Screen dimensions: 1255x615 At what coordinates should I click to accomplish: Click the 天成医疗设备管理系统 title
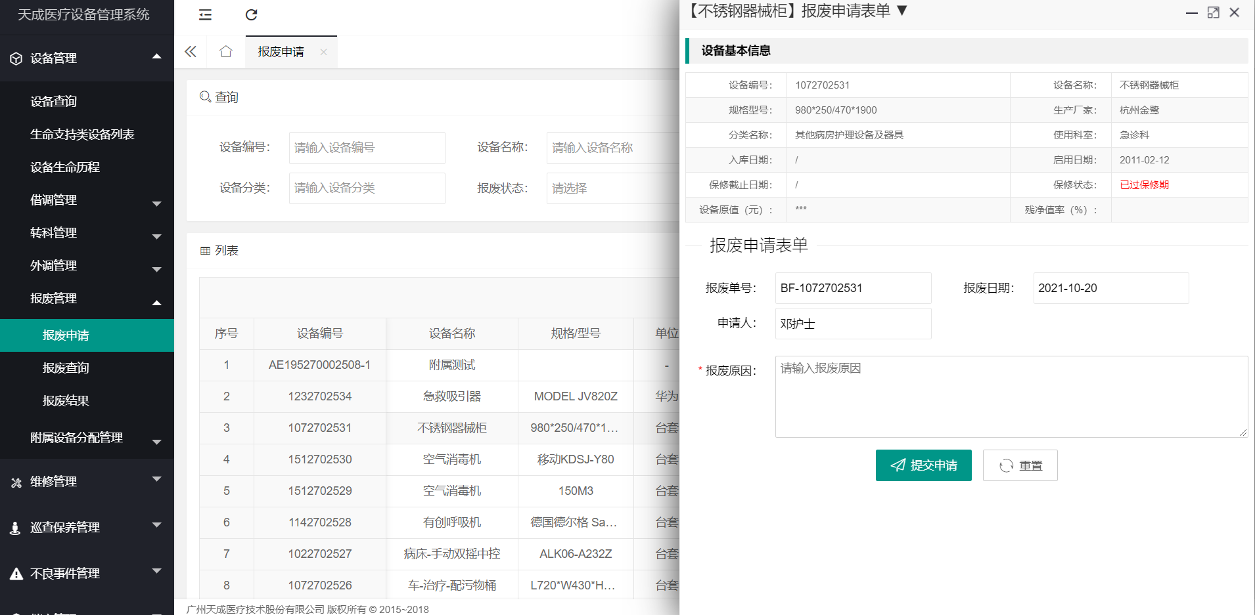[x=83, y=14]
